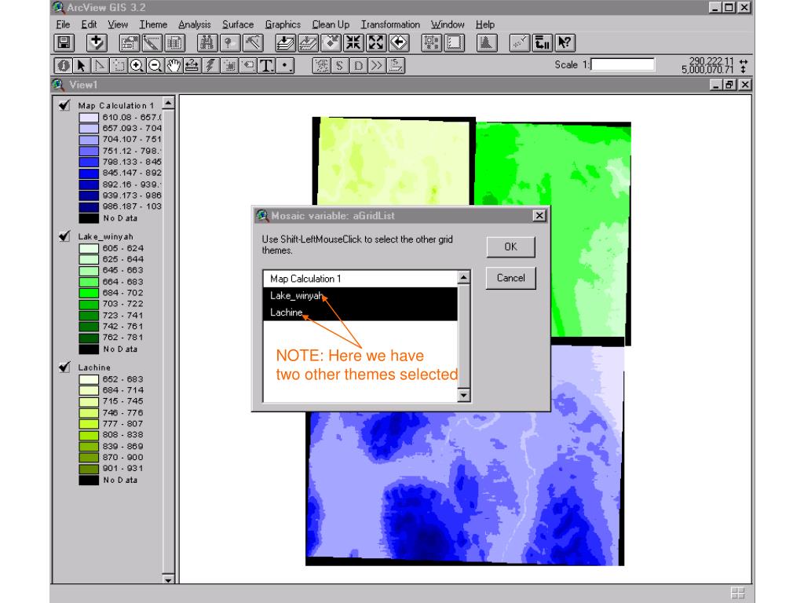Screen dimensions: 804x603
Task: Click the Find binoculars icon
Action: click(207, 42)
